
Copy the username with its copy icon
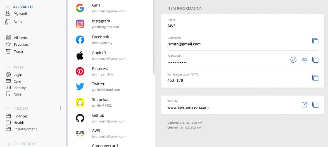point(315,41)
